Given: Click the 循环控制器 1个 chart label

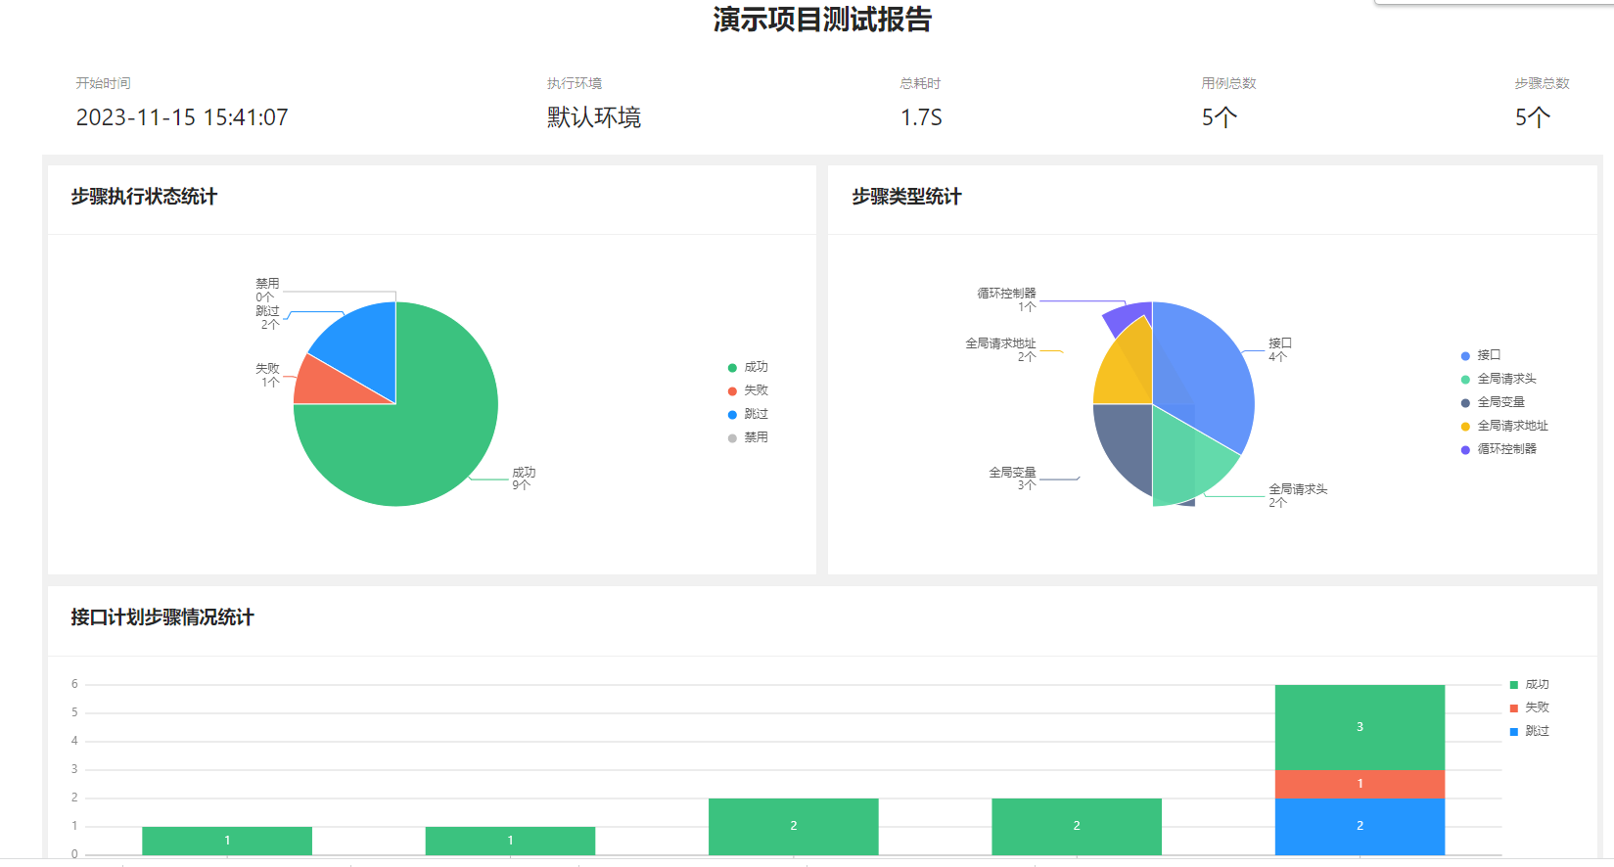Looking at the screenshot, I should [1006, 299].
